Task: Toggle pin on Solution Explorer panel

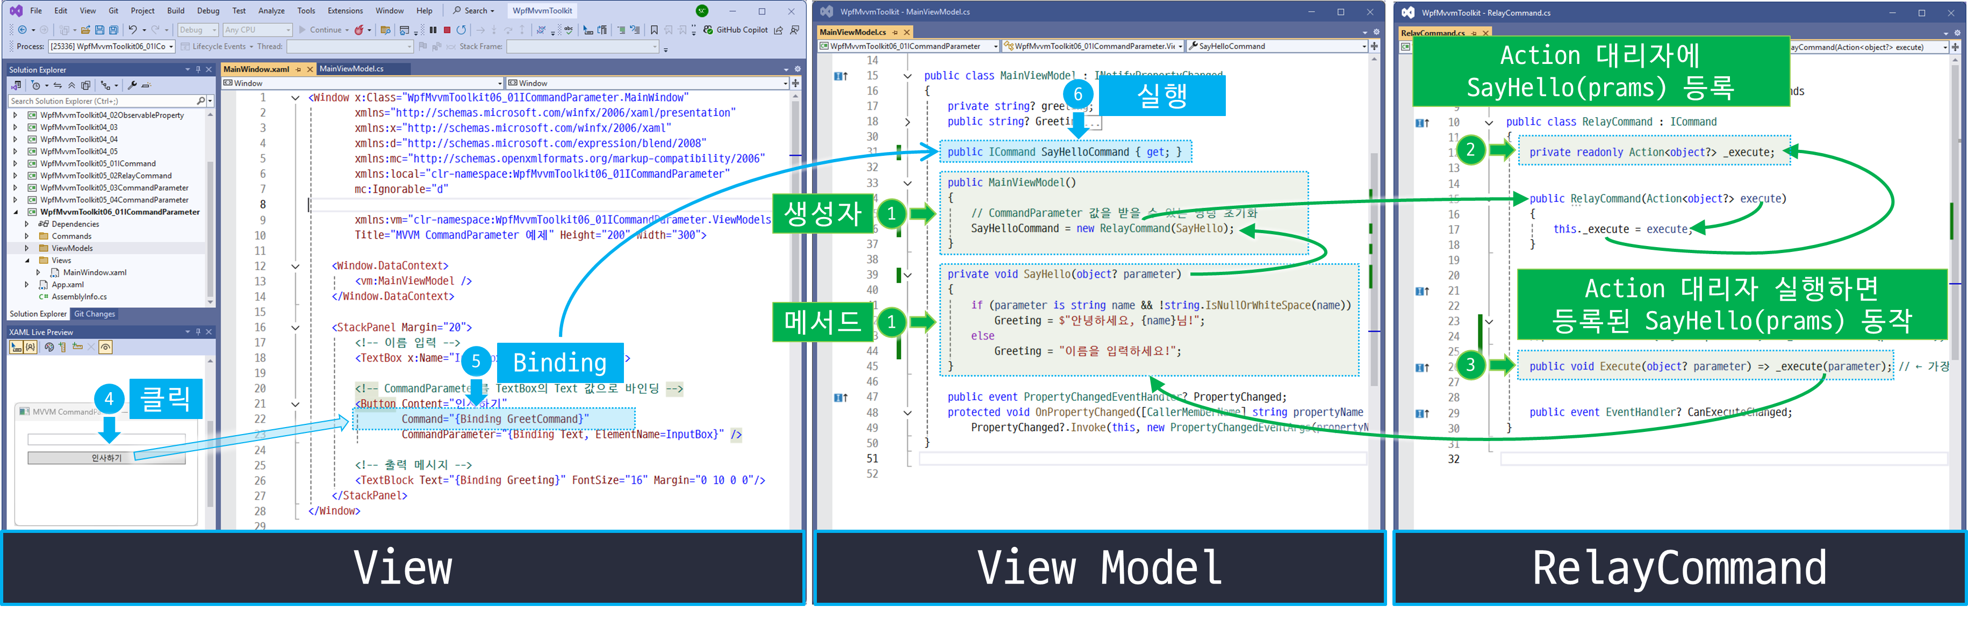Action: click(x=198, y=69)
